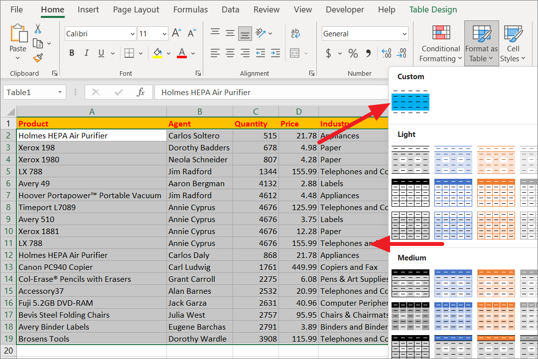Image resolution: width=538 pixels, height=359 pixels.
Task: Decrease decimal places
Action: (x=402, y=53)
